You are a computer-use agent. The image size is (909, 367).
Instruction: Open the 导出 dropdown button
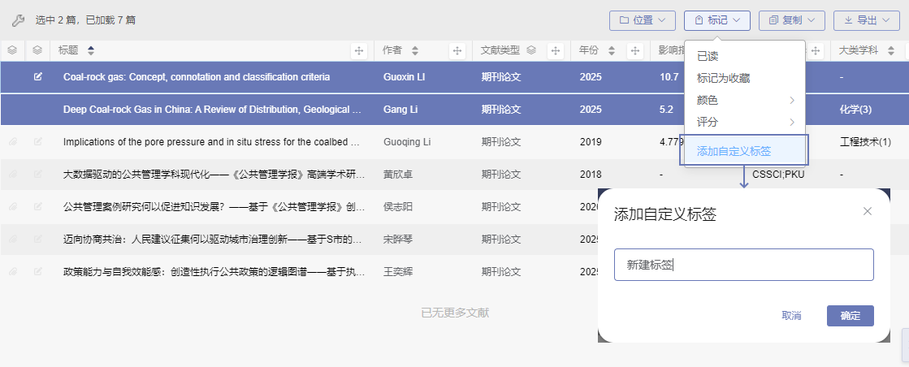[x=866, y=20]
